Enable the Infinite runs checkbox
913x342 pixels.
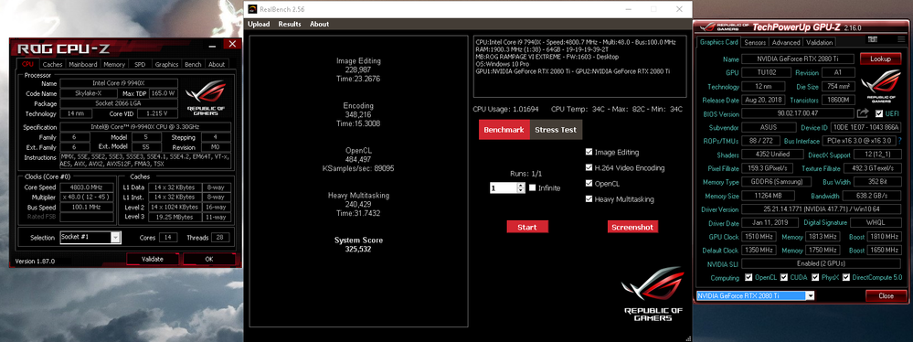tap(532, 187)
